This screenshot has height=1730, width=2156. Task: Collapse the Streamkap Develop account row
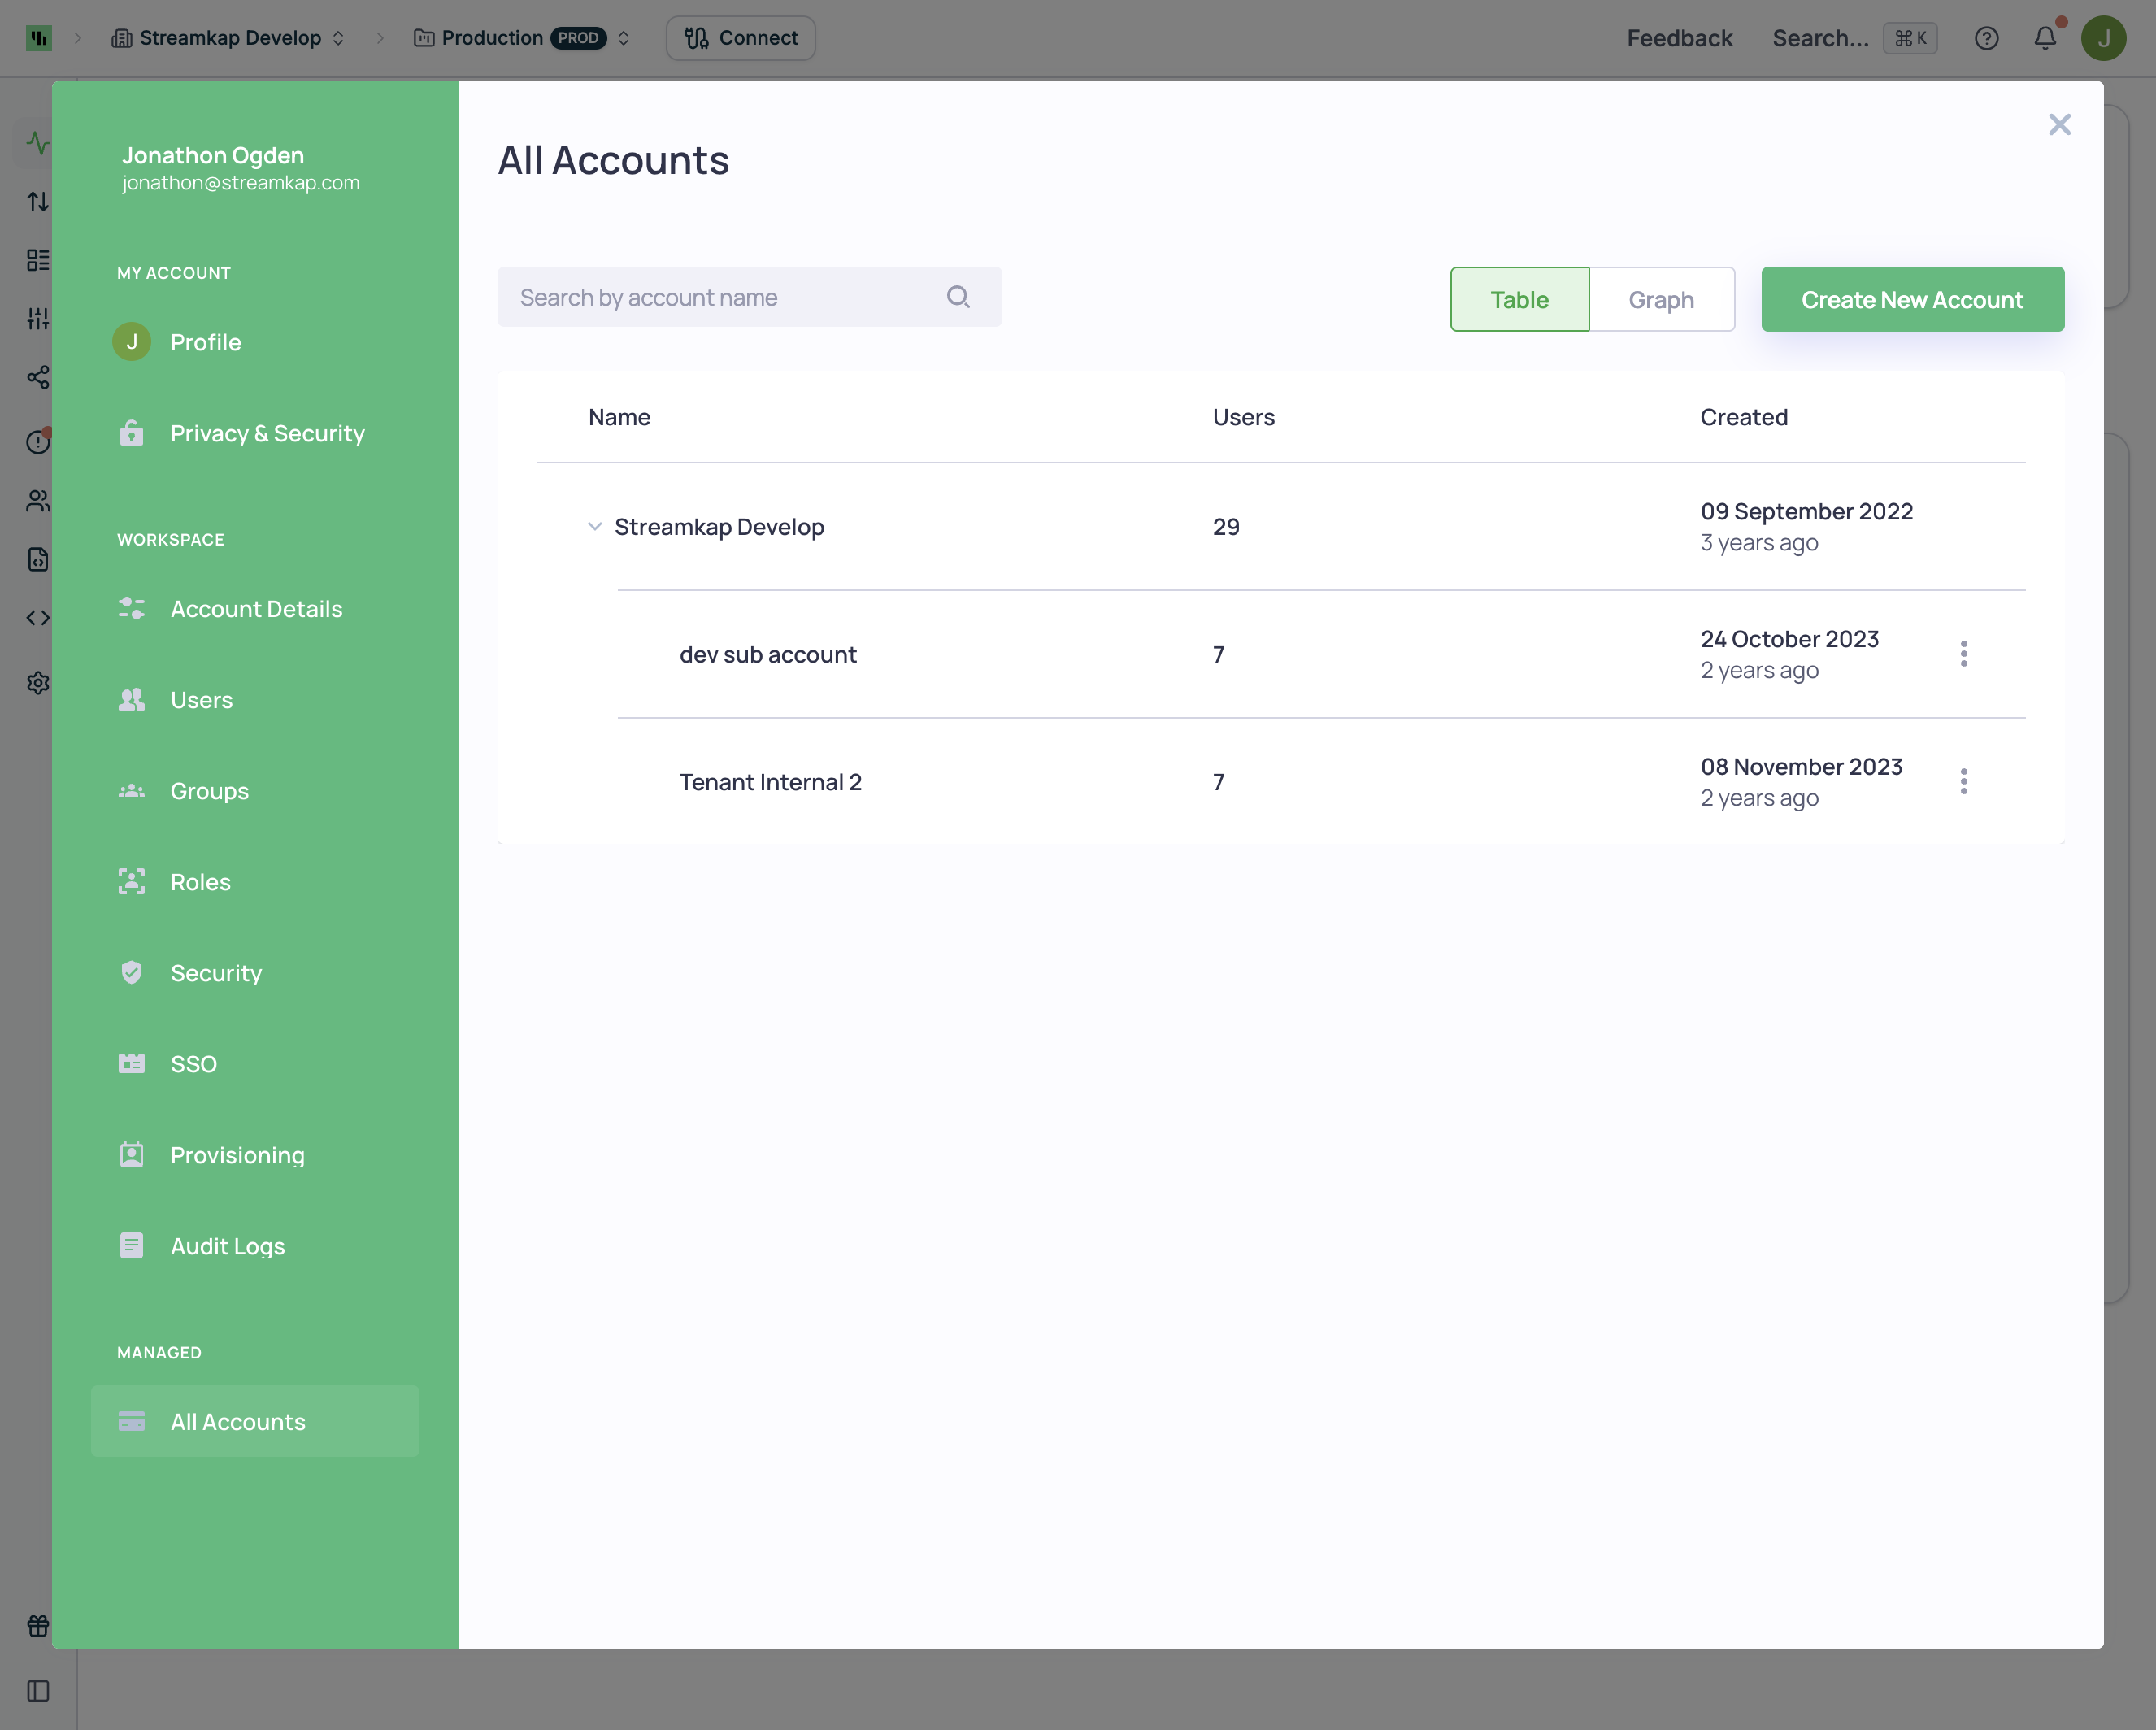coord(594,526)
